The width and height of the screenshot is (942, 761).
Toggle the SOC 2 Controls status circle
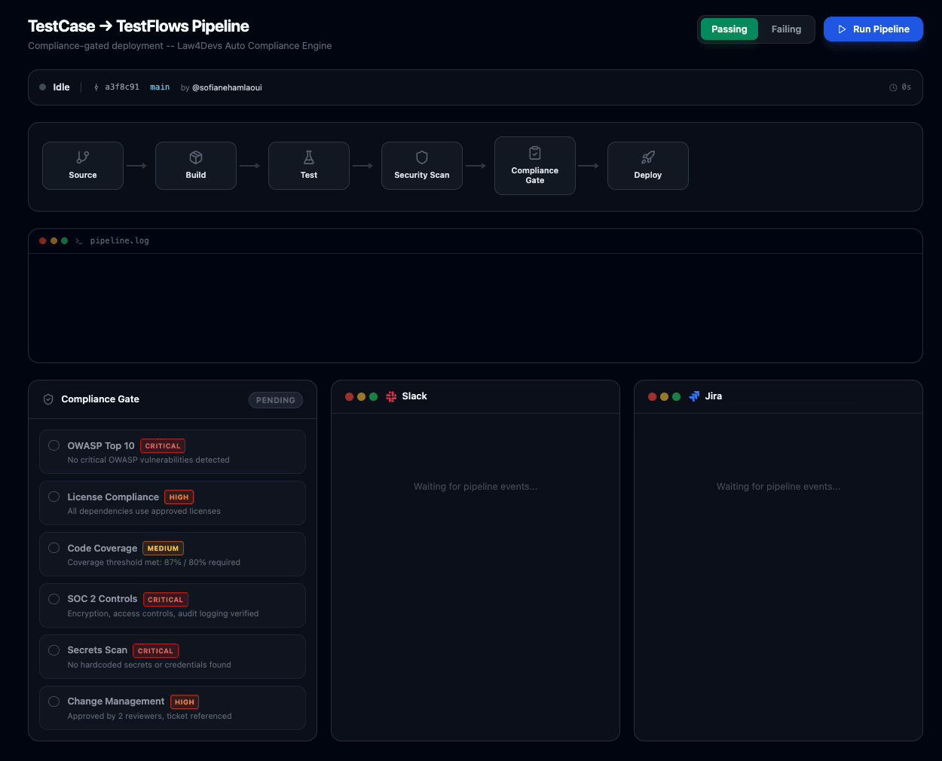click(x=54, y=599)
